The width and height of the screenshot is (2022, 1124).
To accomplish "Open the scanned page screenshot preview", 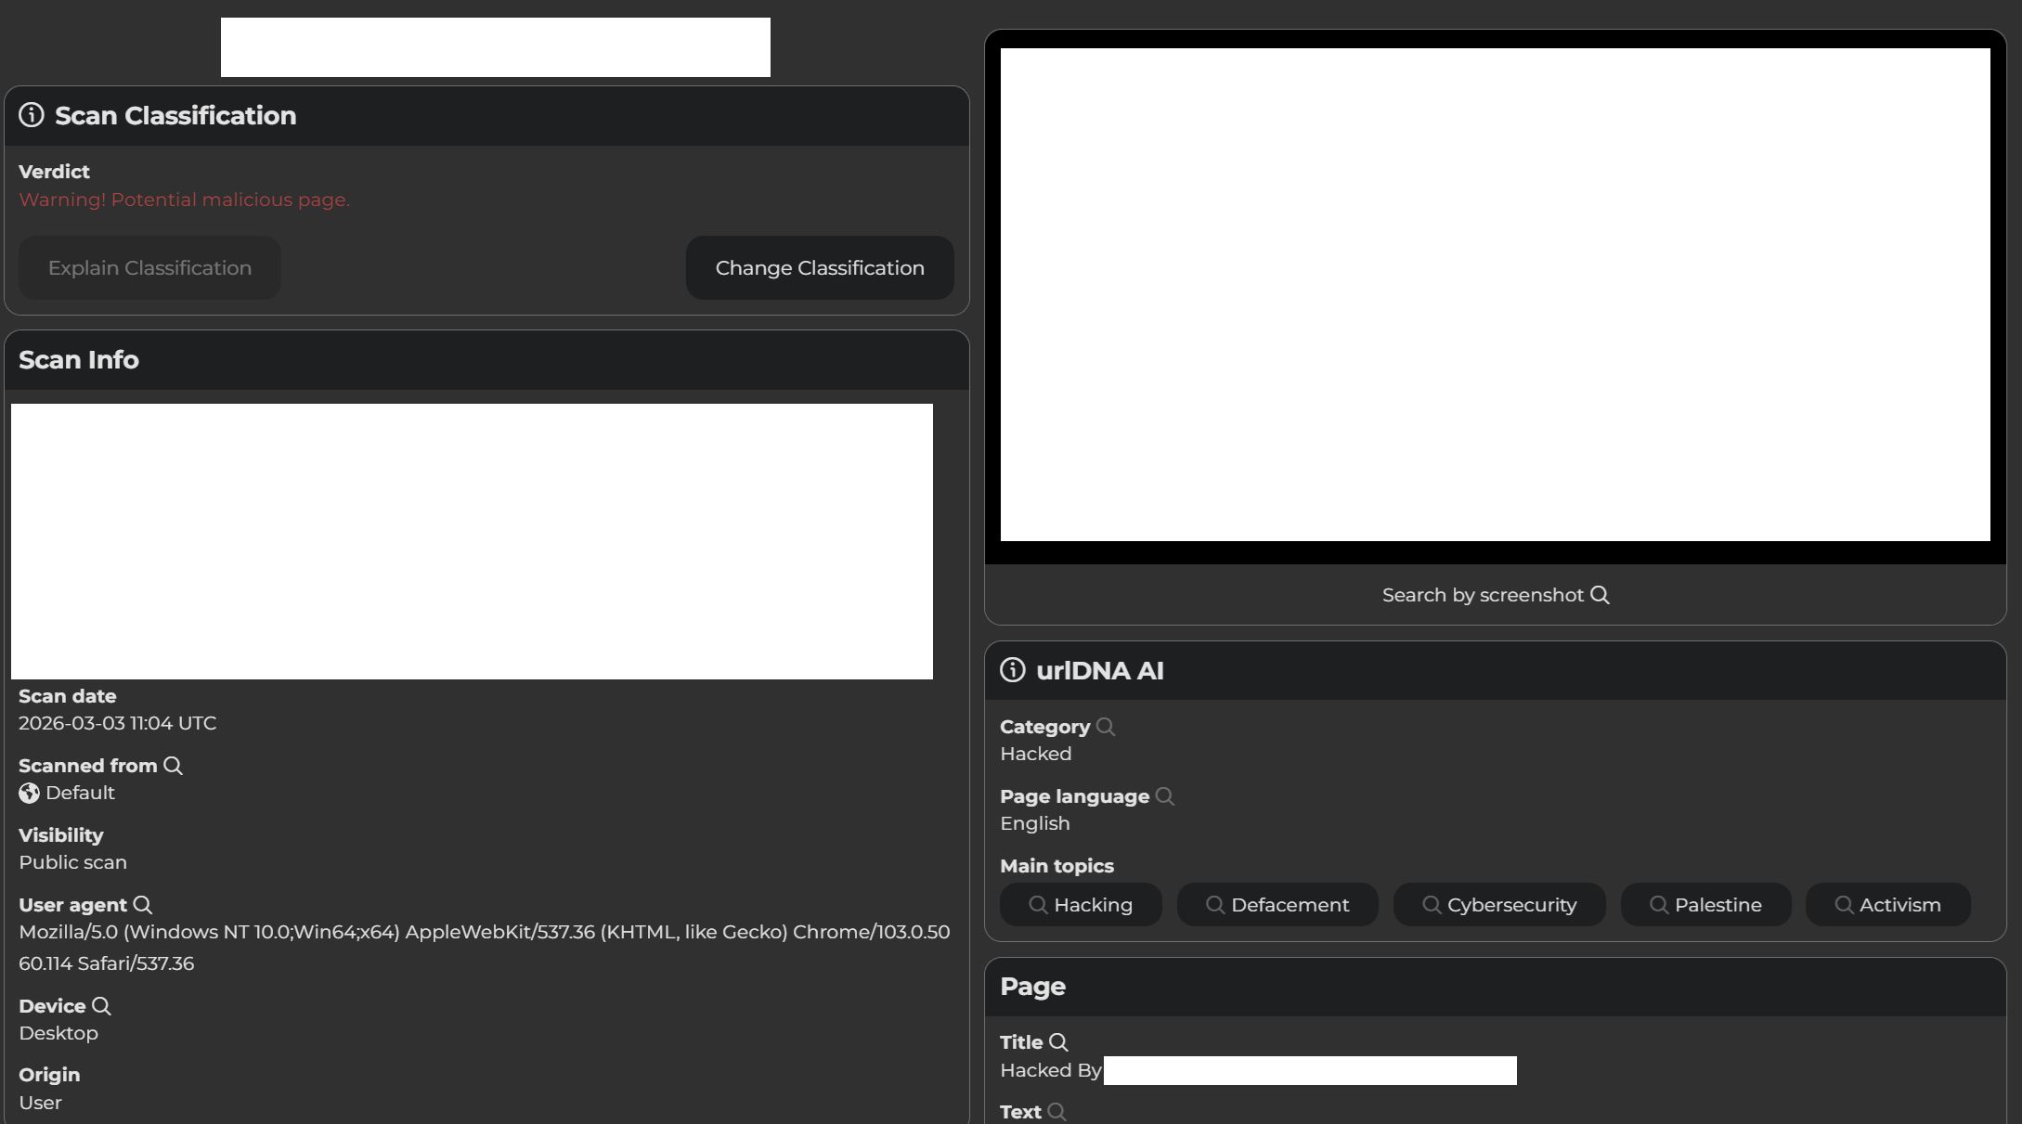I will [1495, 295].
